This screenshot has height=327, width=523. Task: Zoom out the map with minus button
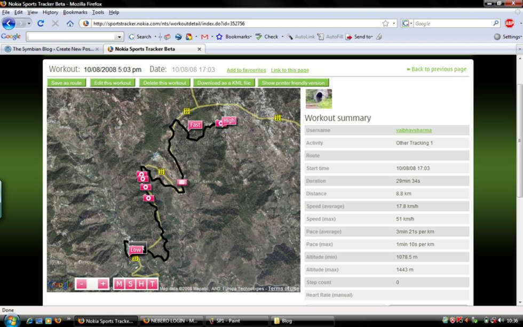point(81,284)
